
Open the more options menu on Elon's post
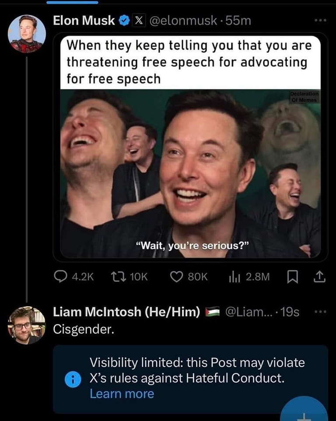320,20
